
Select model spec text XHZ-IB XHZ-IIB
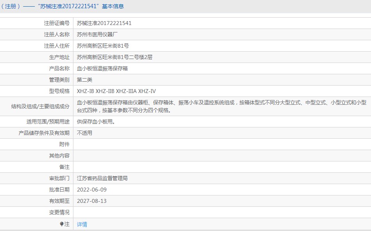96,91
